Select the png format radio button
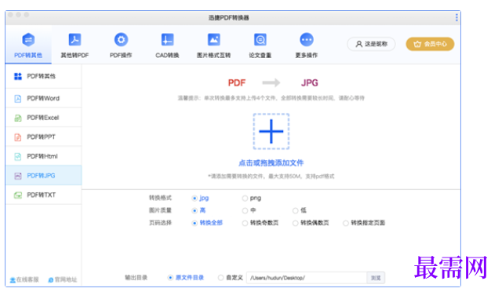 pos(245,199)
